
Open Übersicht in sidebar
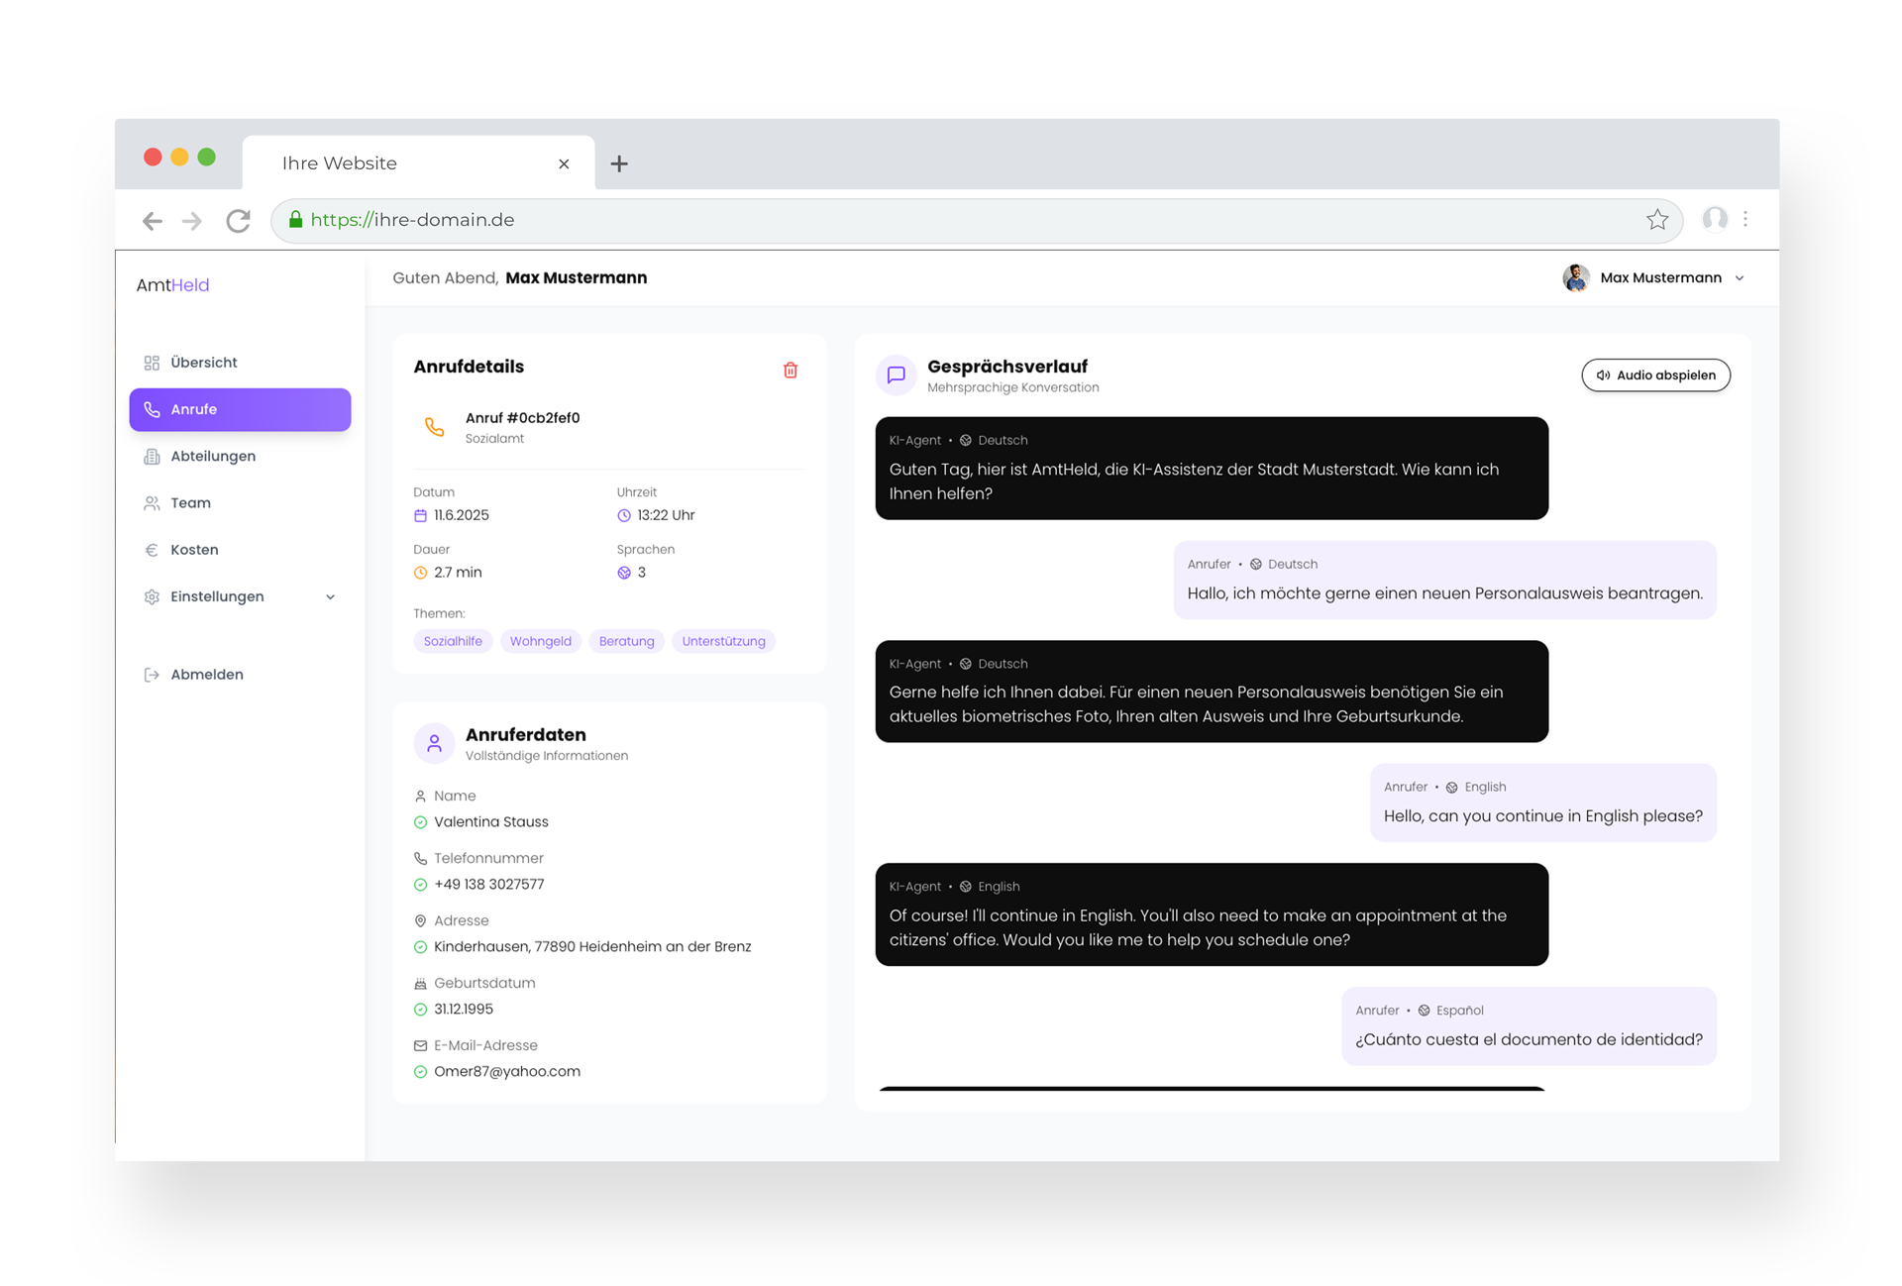(x=203, y=363)
